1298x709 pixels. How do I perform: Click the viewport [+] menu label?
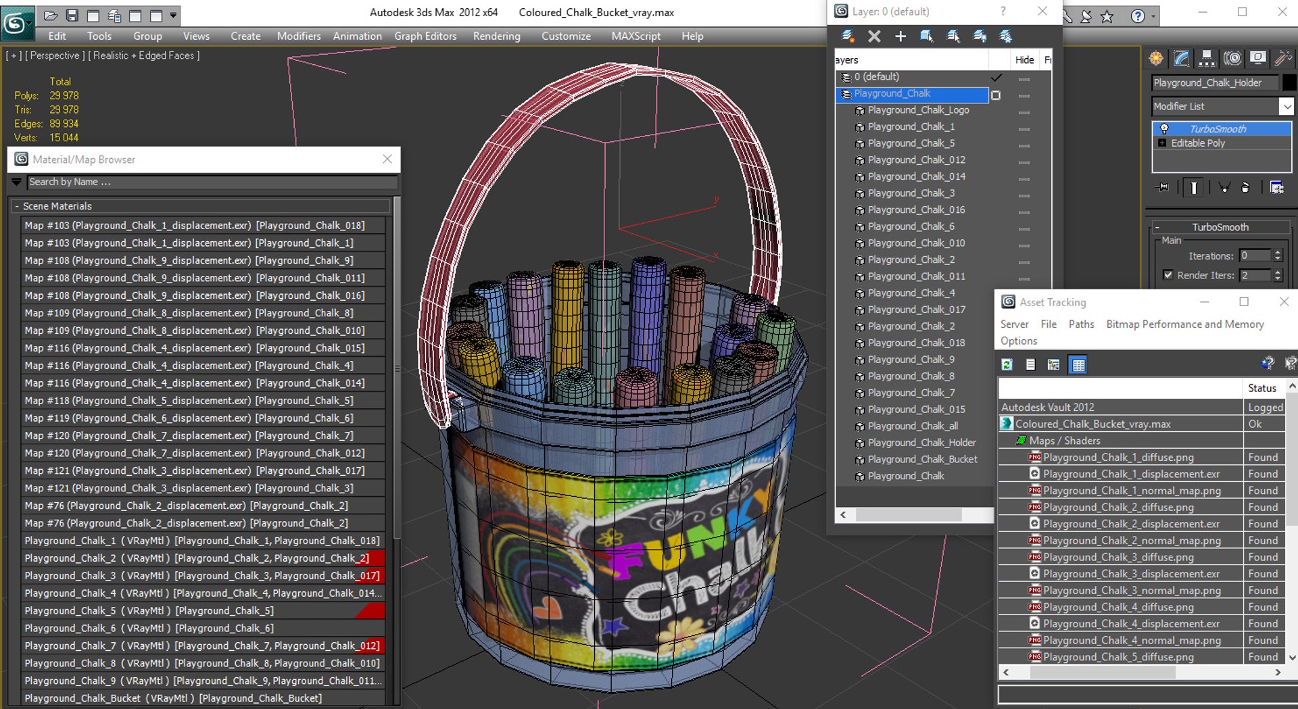pyautogui.click(x=14, y=55)
